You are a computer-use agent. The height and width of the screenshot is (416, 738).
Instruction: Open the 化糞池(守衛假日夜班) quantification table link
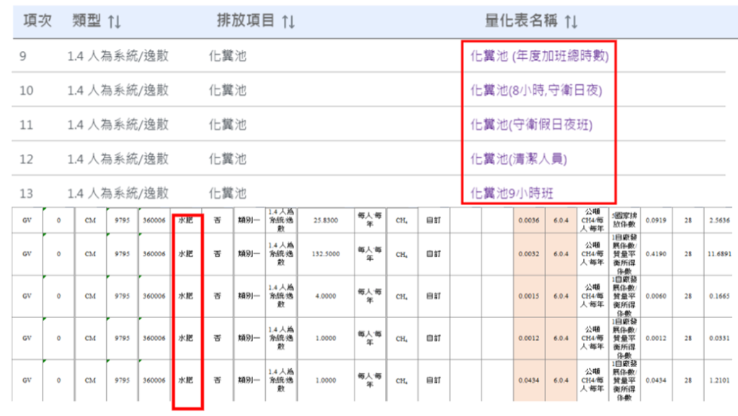click(x=531, y=125)
